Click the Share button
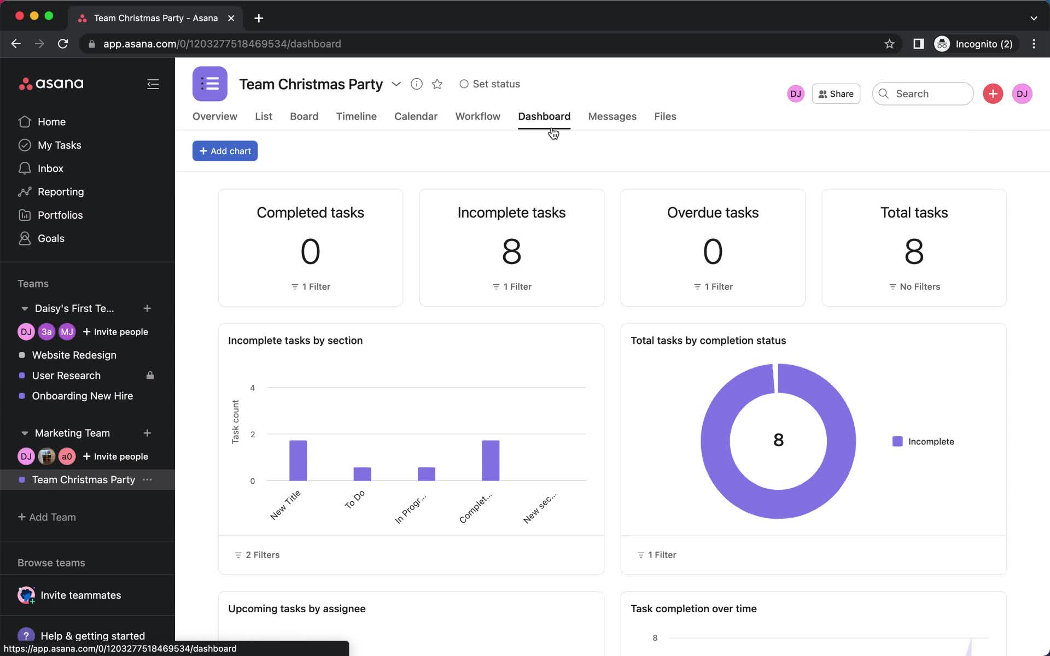 pos(835,93)
